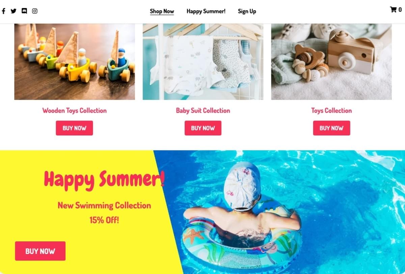This screenshot has width=405, height=274.
Task: Buy the Wooden Toys Collection
Action: 74,128
